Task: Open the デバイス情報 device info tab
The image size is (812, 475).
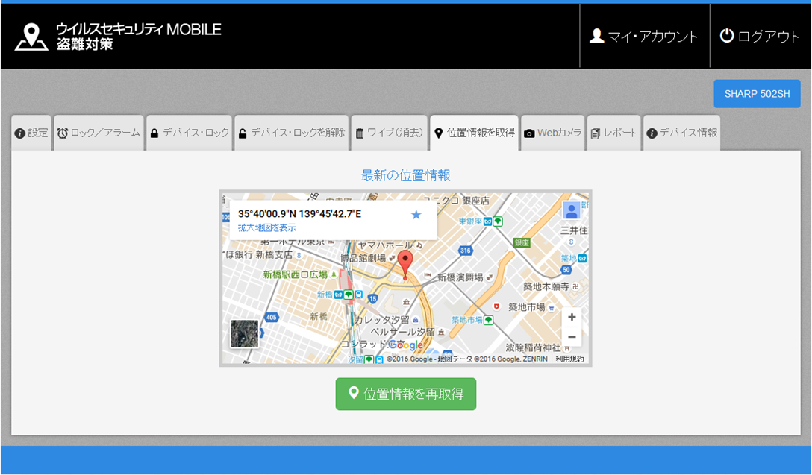Action: click(681, 133)
